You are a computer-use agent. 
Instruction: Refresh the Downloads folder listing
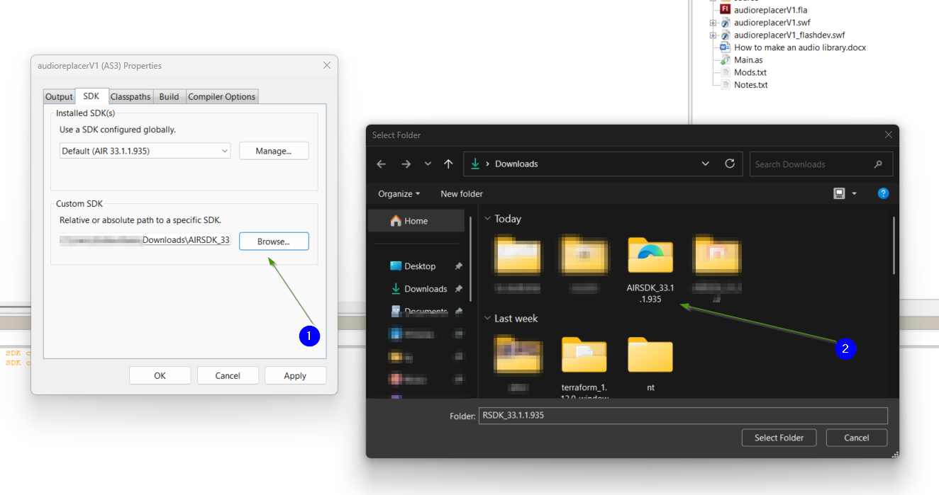[x=729, y=164]
